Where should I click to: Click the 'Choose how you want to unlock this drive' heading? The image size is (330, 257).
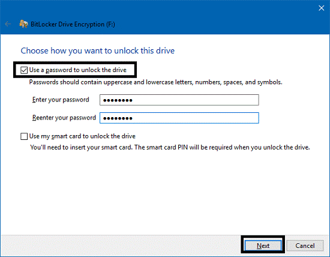(97, 51)
